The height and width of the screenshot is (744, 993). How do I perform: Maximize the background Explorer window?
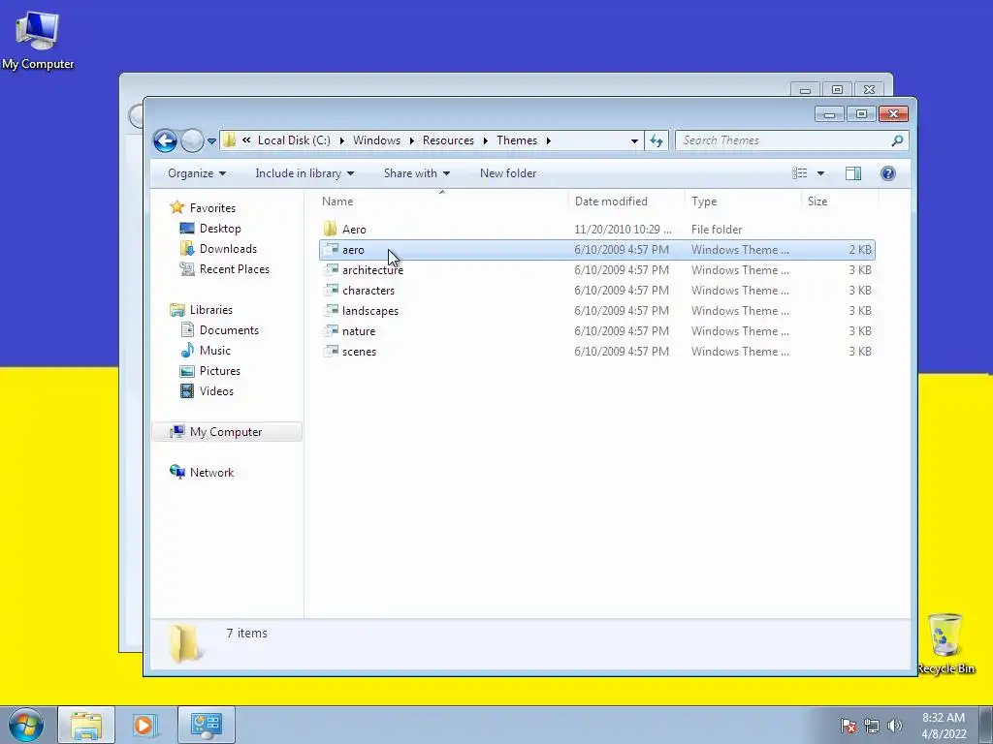point(837,90)
